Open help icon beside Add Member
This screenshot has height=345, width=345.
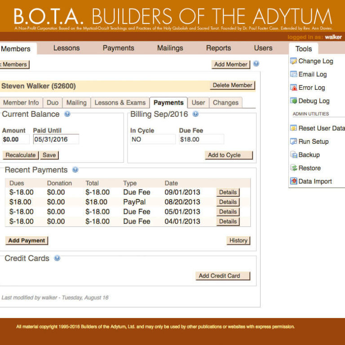tap(256, 64)
